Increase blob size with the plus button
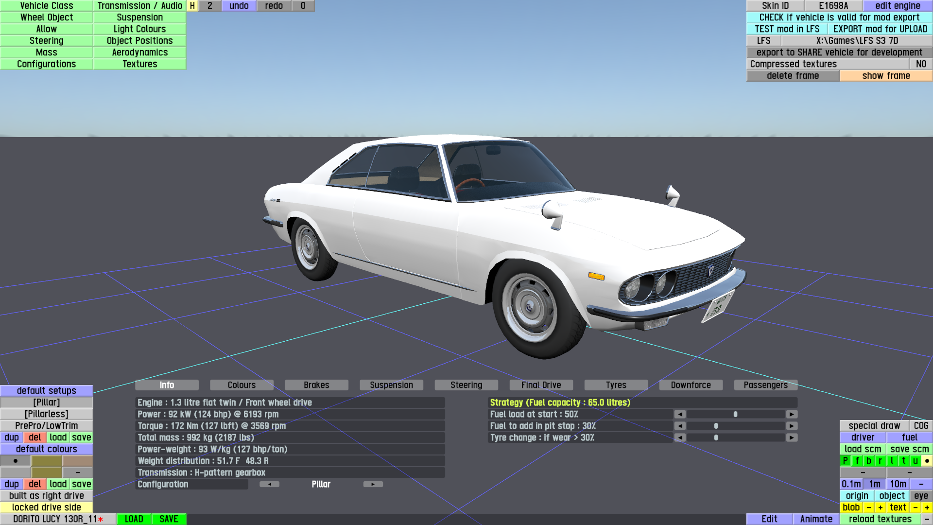This screenshot has width=933, height=525. point(880,507)
